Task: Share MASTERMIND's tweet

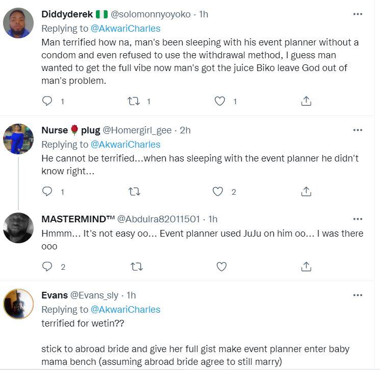Action: tap(306, 266)
